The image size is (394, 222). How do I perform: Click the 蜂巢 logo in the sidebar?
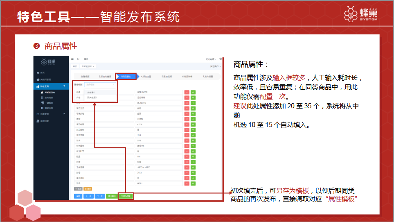[x=48, y=62]
